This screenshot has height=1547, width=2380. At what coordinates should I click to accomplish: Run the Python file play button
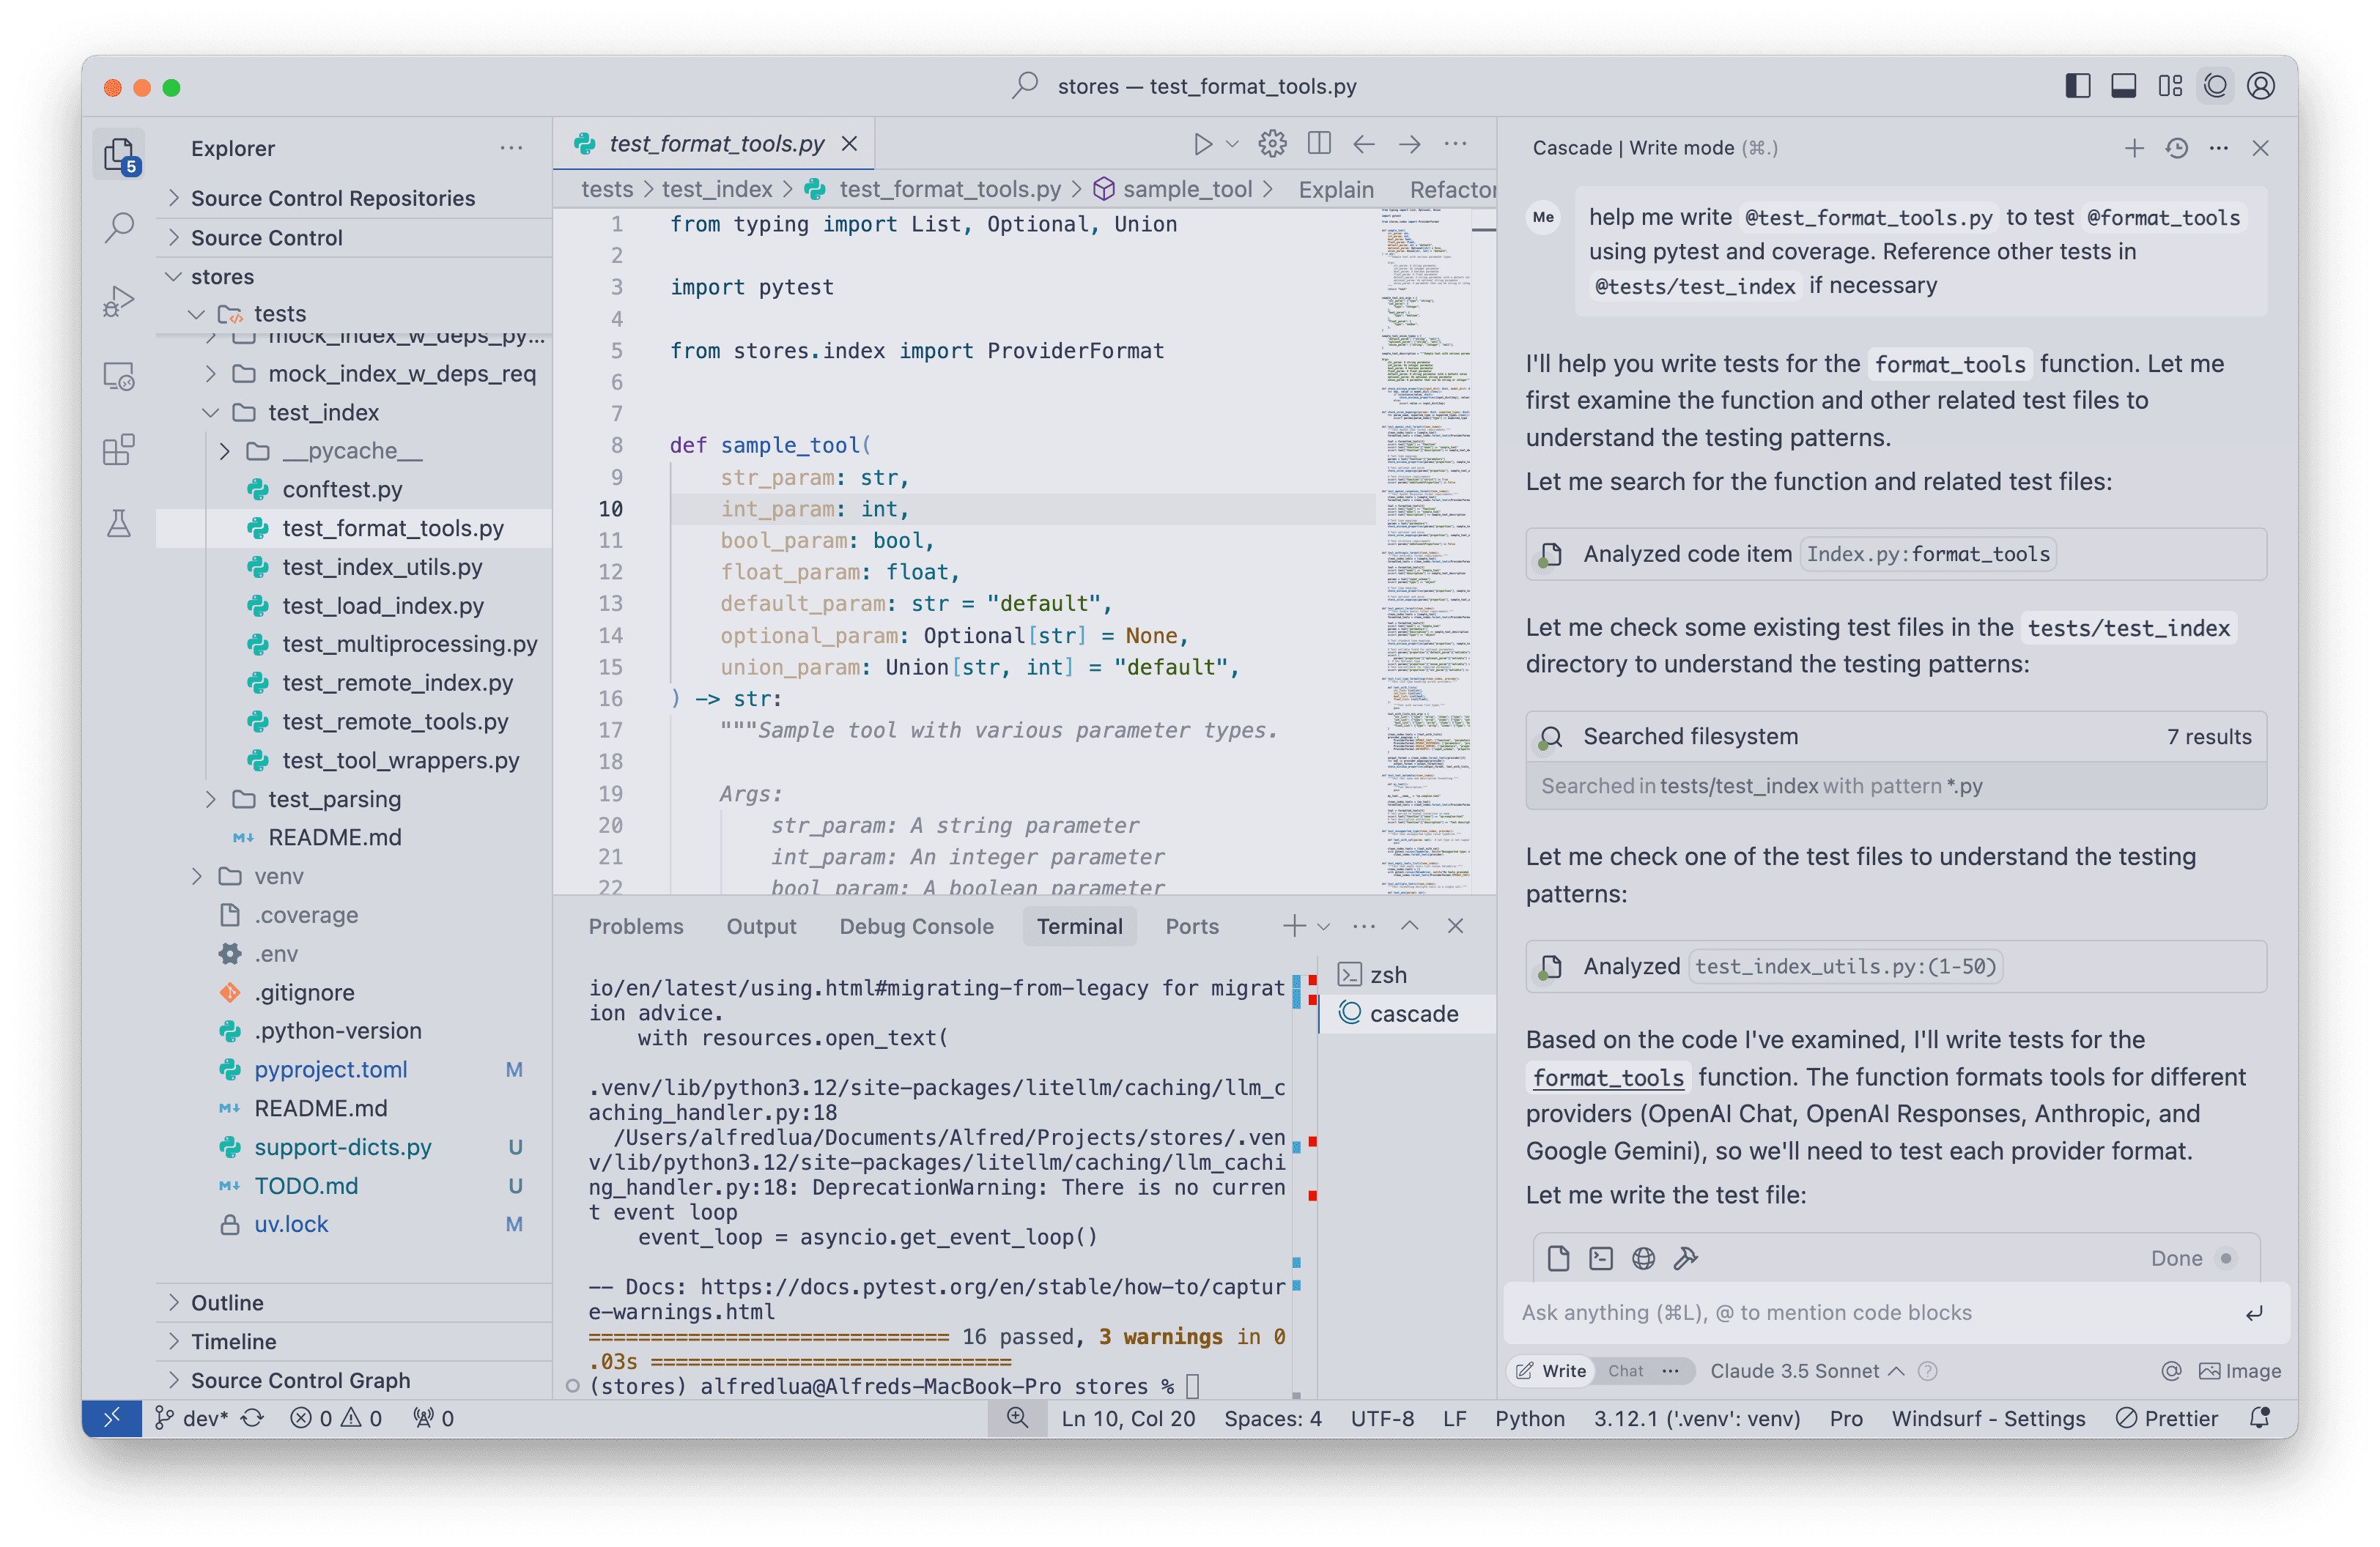[x=1203, y=144]
